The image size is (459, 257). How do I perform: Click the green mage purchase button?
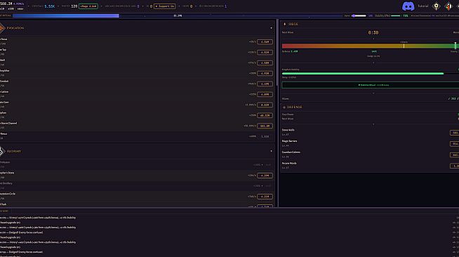[x=88, y=6]
